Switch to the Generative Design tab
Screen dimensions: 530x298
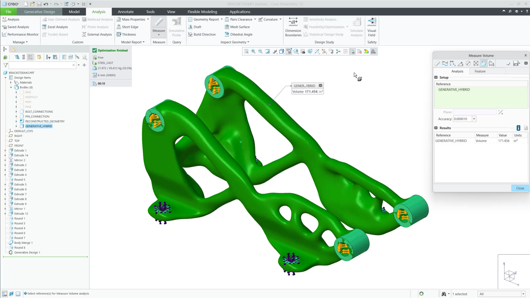(39, 12)
